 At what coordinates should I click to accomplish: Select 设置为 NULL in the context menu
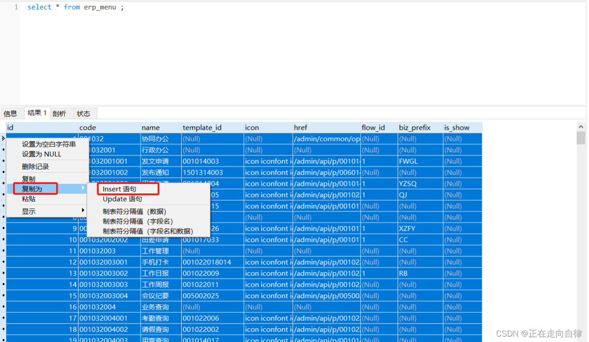click(x=42, y=154)
